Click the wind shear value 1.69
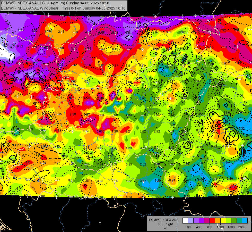252x232 pixels. click(30, 129)
